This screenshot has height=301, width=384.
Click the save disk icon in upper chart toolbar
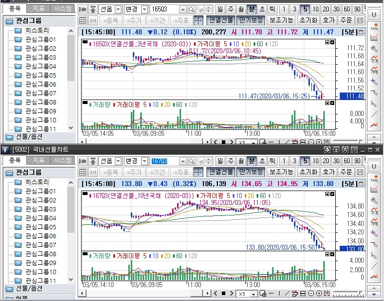pos(361,20)
